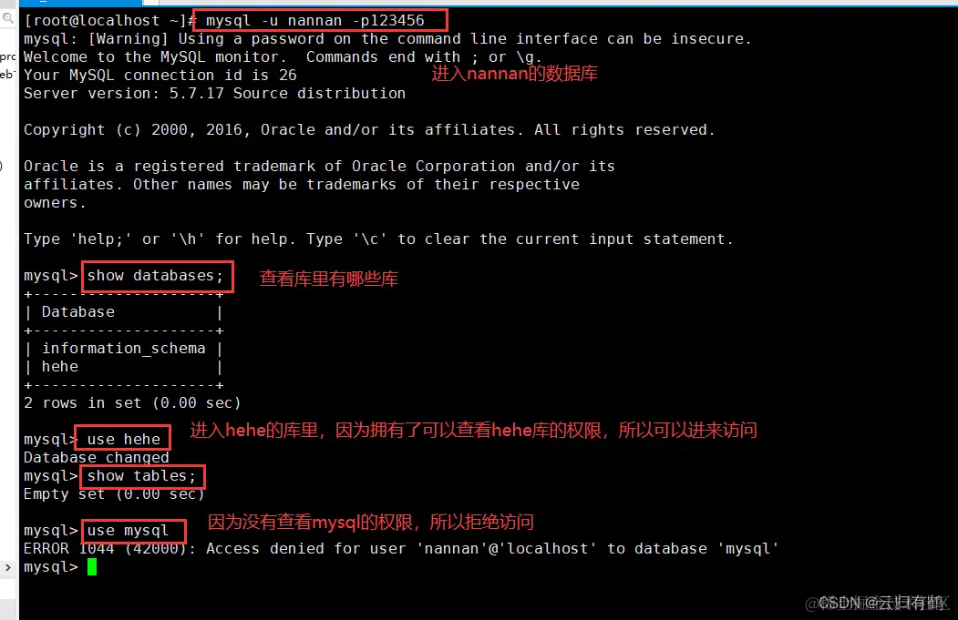Click the red '查看库里有哪些库' annotation
958x620 pixels.
(329, 279)
